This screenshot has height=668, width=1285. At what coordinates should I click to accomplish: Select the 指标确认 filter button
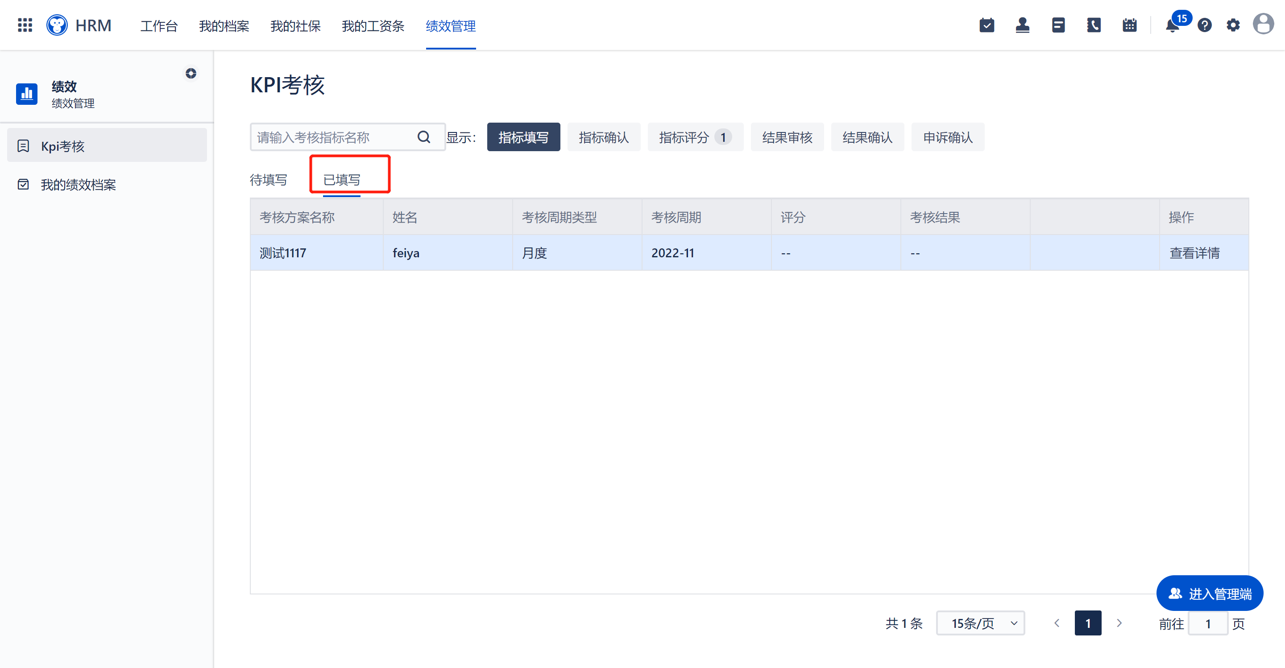tap(604, 137)
